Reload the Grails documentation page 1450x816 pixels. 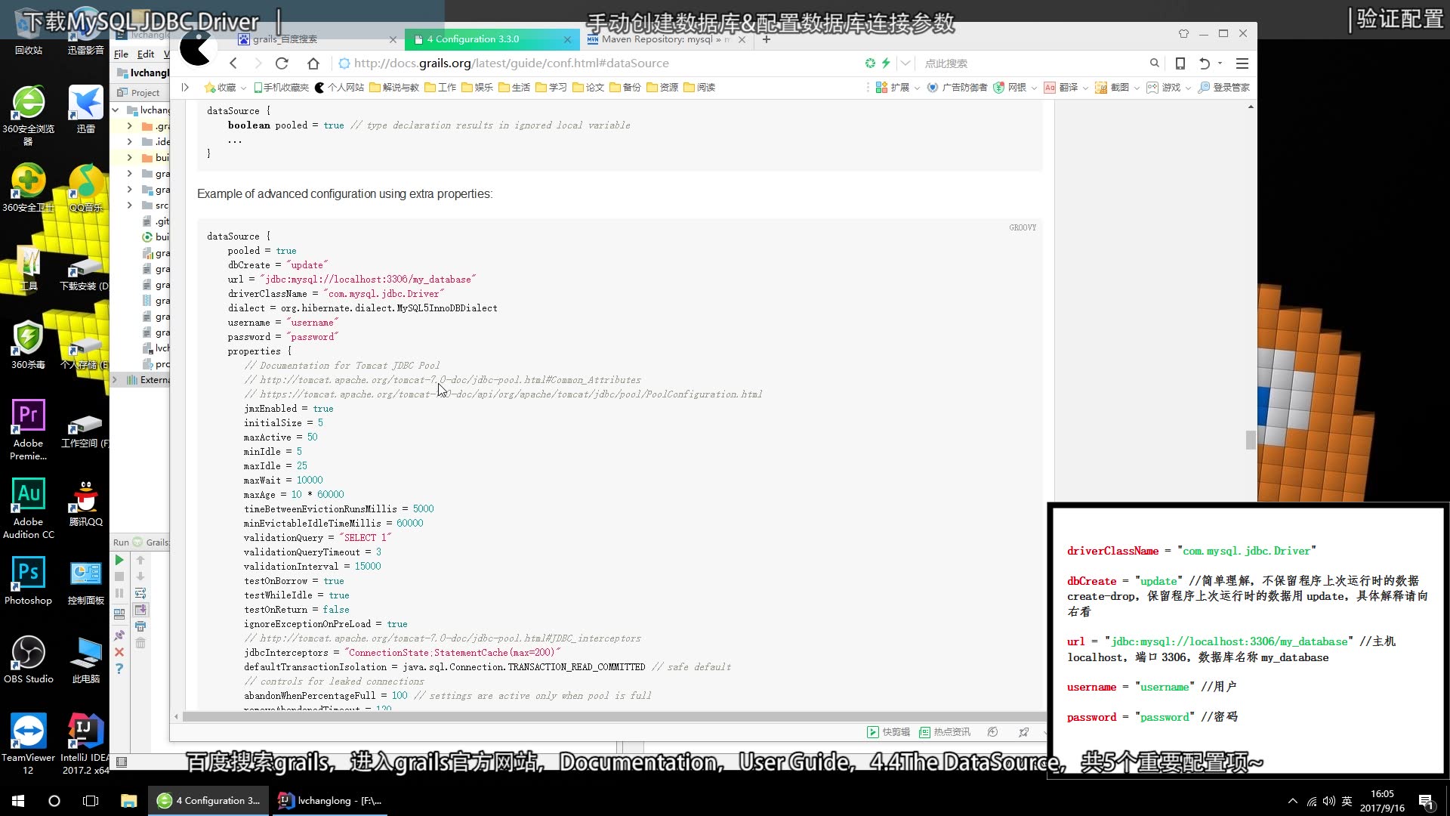(x=282, y=63)
